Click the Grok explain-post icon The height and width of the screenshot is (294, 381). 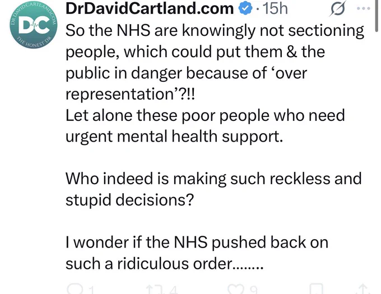tap(338, 9)
